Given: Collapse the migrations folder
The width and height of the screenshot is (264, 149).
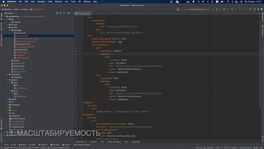Looking at the screenshot, I should tap(7, 74).
